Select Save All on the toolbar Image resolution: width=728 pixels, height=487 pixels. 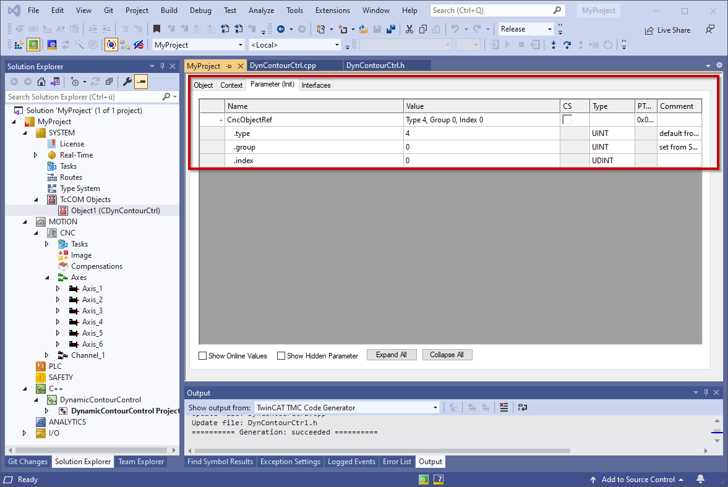(390, 28)
